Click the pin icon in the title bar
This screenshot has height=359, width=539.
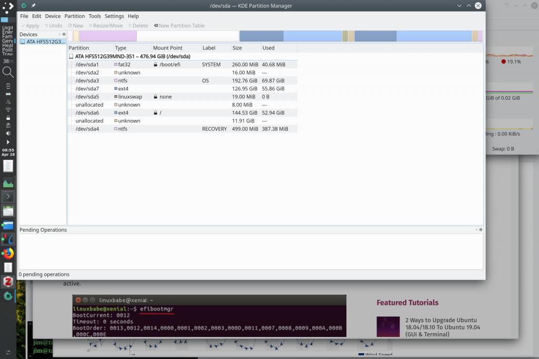[x=33, y=6]
